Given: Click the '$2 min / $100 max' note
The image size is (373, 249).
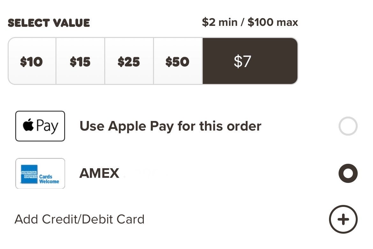Looking at the screenshot, I should (250, 22).
